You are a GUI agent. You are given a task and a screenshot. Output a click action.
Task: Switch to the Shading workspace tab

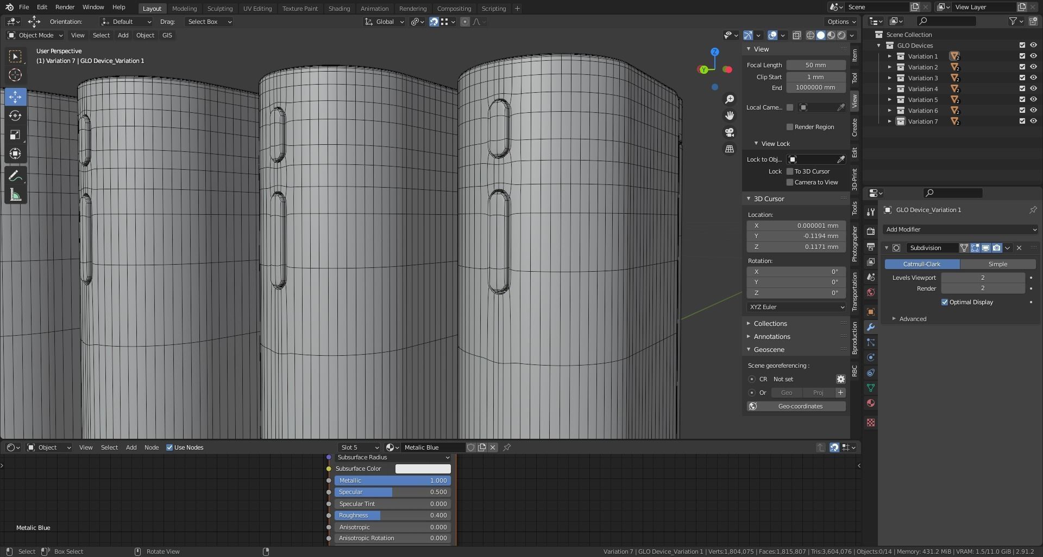coord(339,9)
